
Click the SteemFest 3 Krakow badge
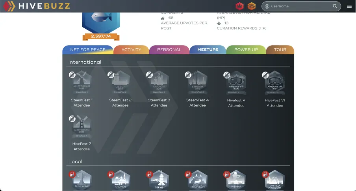(x=159, y=82)
